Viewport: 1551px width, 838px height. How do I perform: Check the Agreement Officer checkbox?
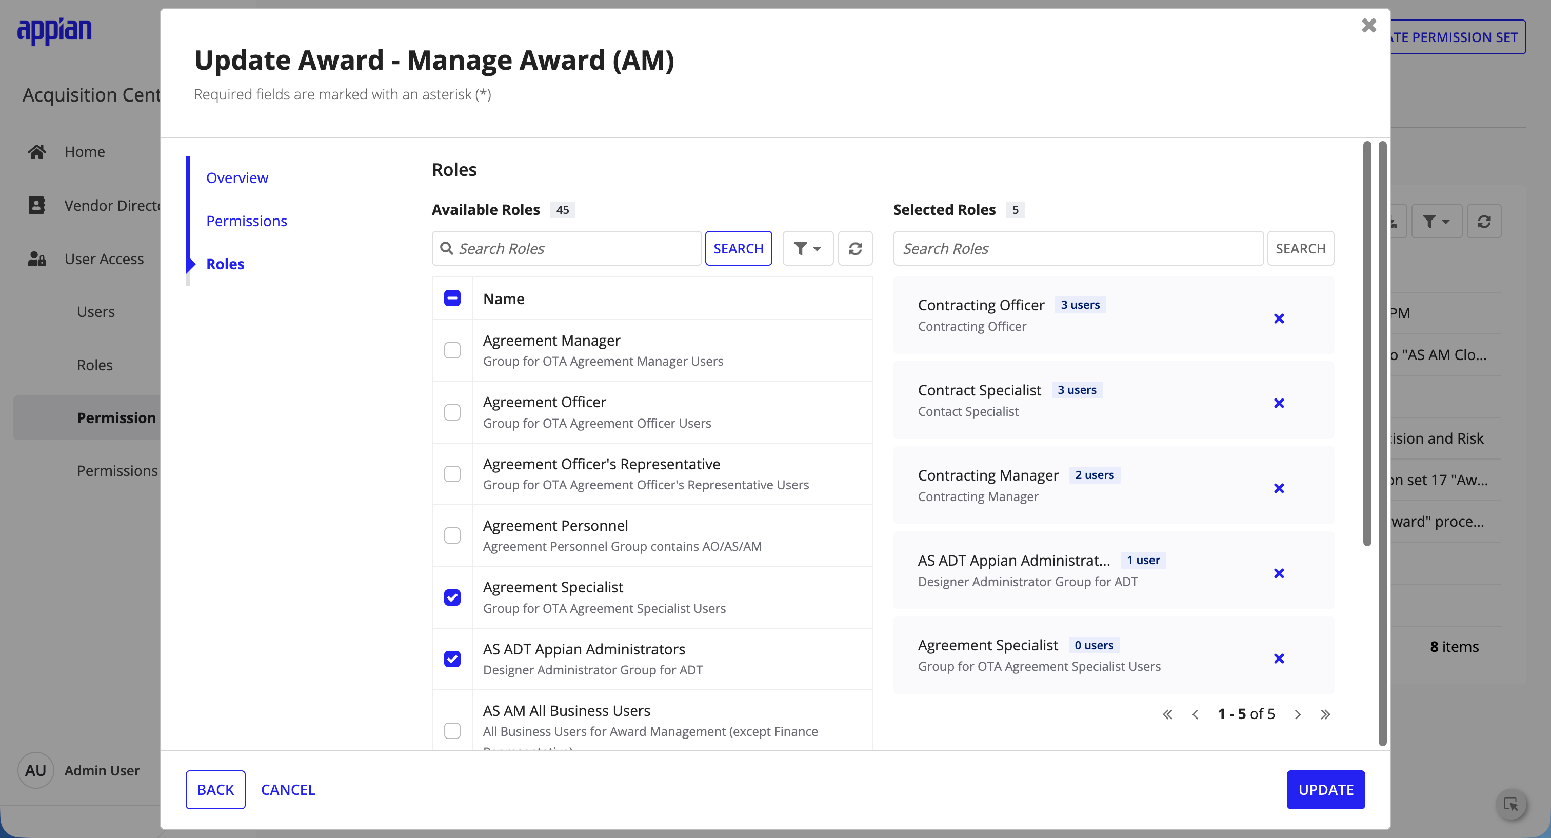point(452,412)
